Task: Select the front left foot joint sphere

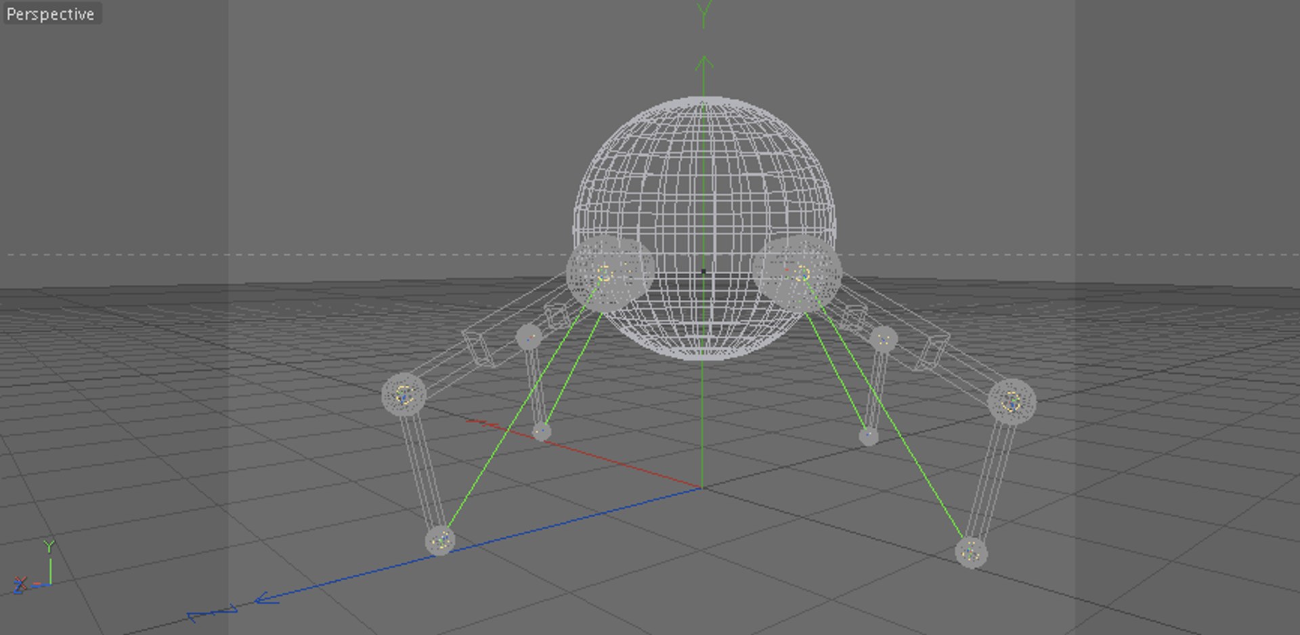Action: click(x=440, y=541)
